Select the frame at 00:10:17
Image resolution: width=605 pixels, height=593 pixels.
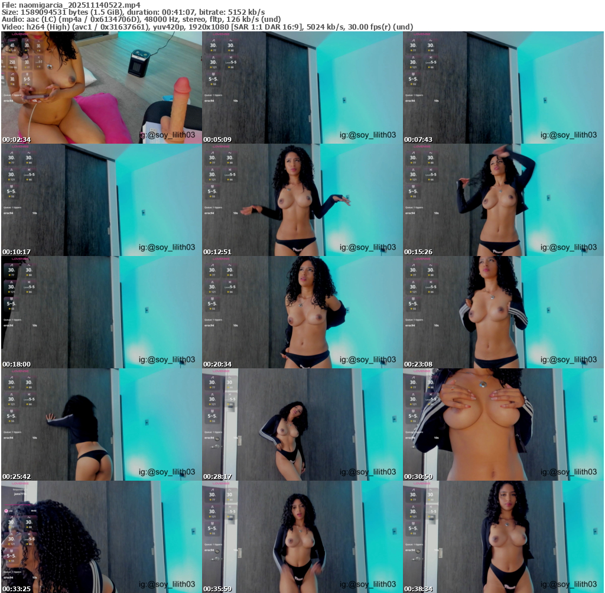point(102,200)
